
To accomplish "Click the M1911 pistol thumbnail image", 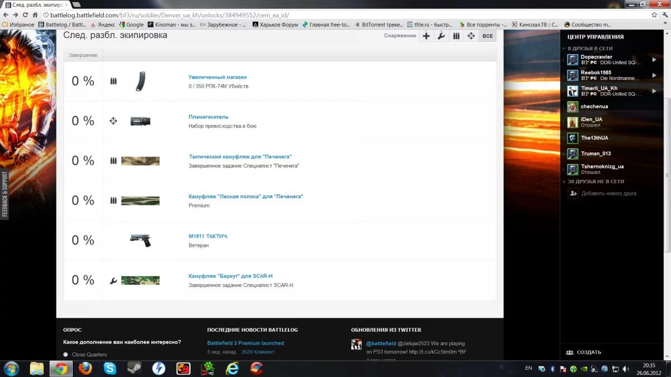I will pyautogui.click(x=140, y=240).
